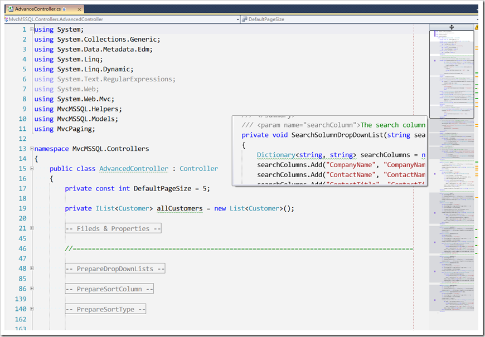Screen dimensions: 485x337
Task: Click the collapsed '-- PrepareSortColumn --' box
Action: click(109, 289)
